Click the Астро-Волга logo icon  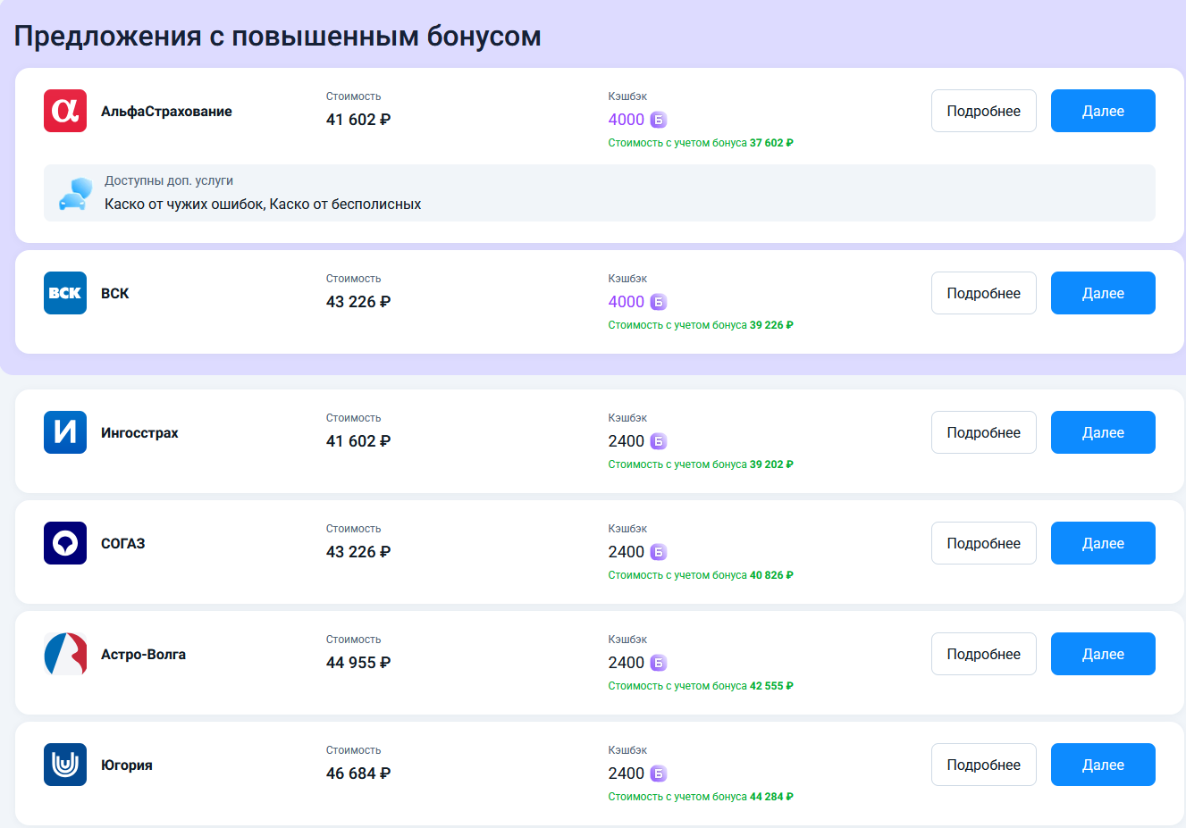[x=65, y=654]
